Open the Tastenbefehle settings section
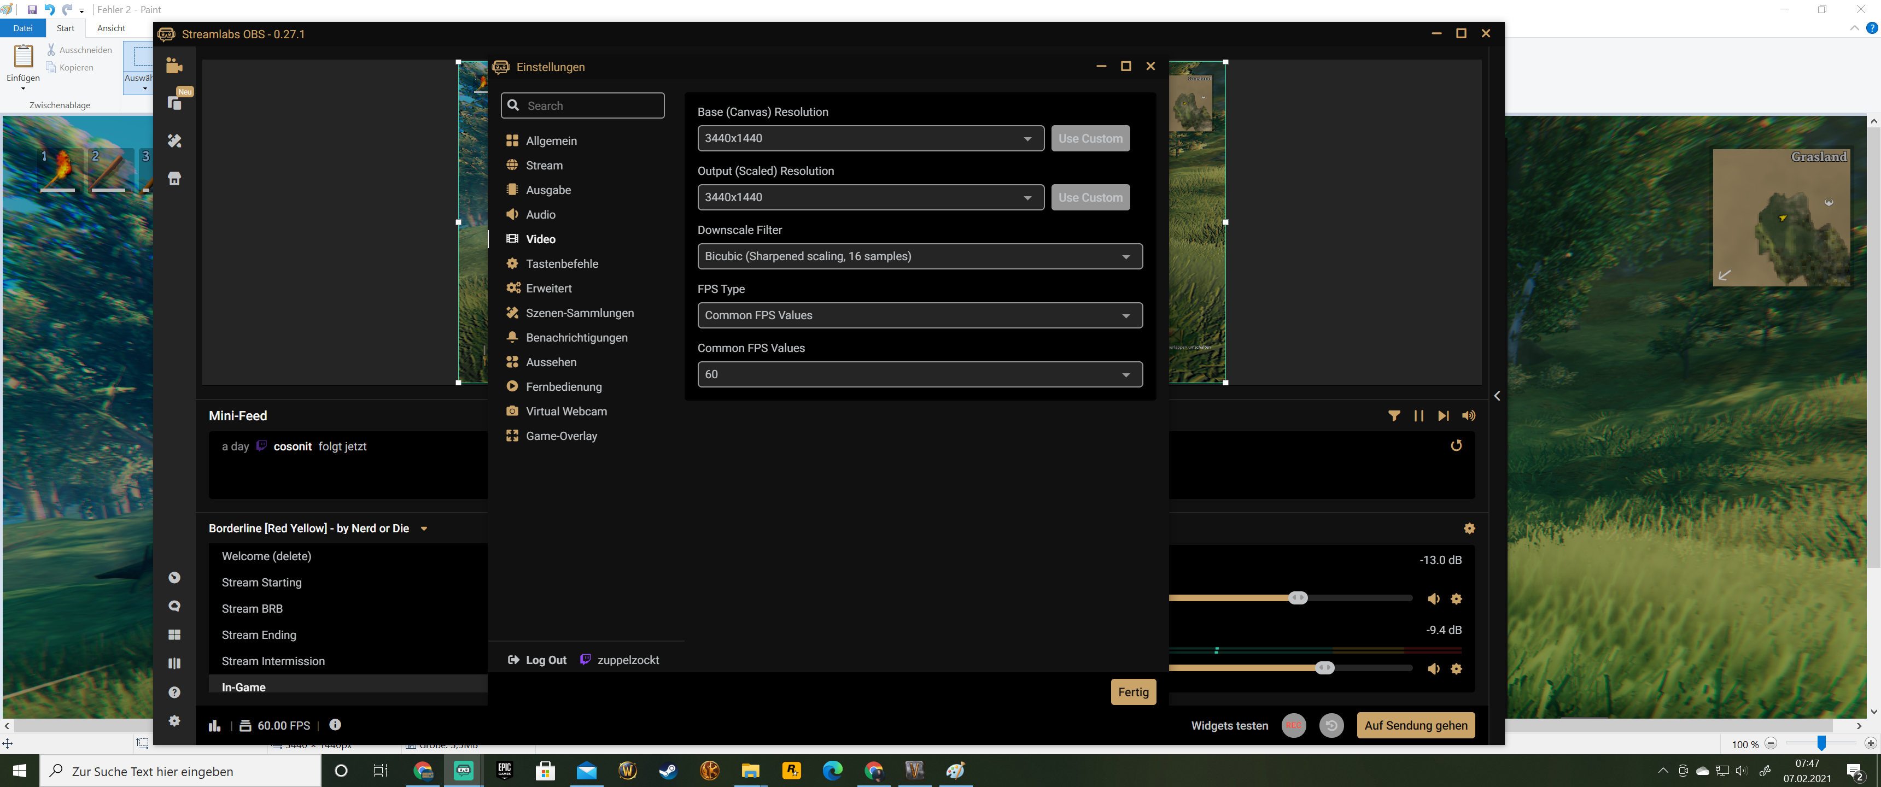Image resolution: width=1881 pixels, height=787 pixels. (562, 263)
